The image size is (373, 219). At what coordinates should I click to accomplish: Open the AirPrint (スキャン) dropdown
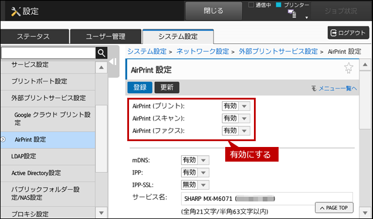236,118
